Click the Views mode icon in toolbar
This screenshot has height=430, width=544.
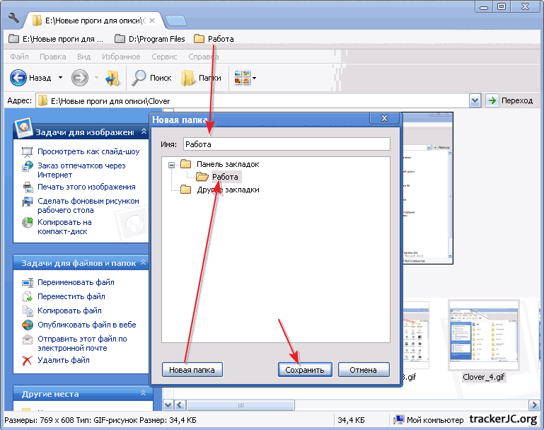pyautogui.click(x=242, y=78)
